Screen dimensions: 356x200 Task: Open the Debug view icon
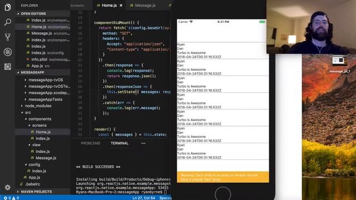pyautogui.click(x=7, y=52)
